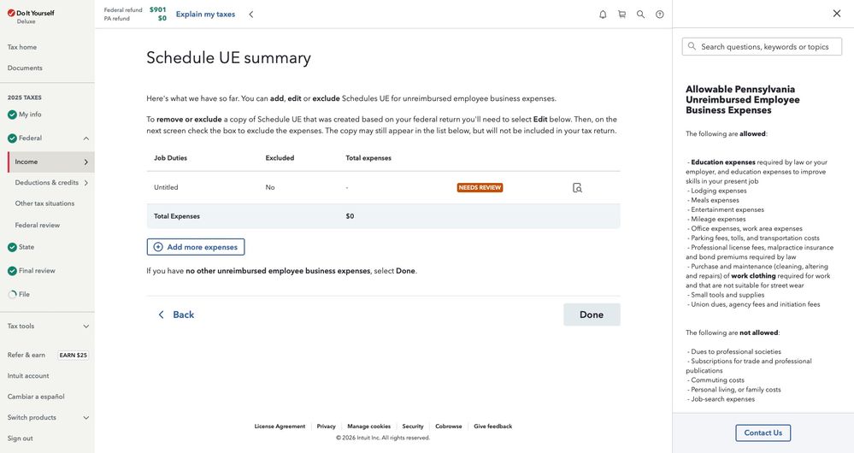Image resolution: width=854 pixels, height=453 pixels.
Task: Collapse the refund header chevron
Action: [x=251, y=15]
